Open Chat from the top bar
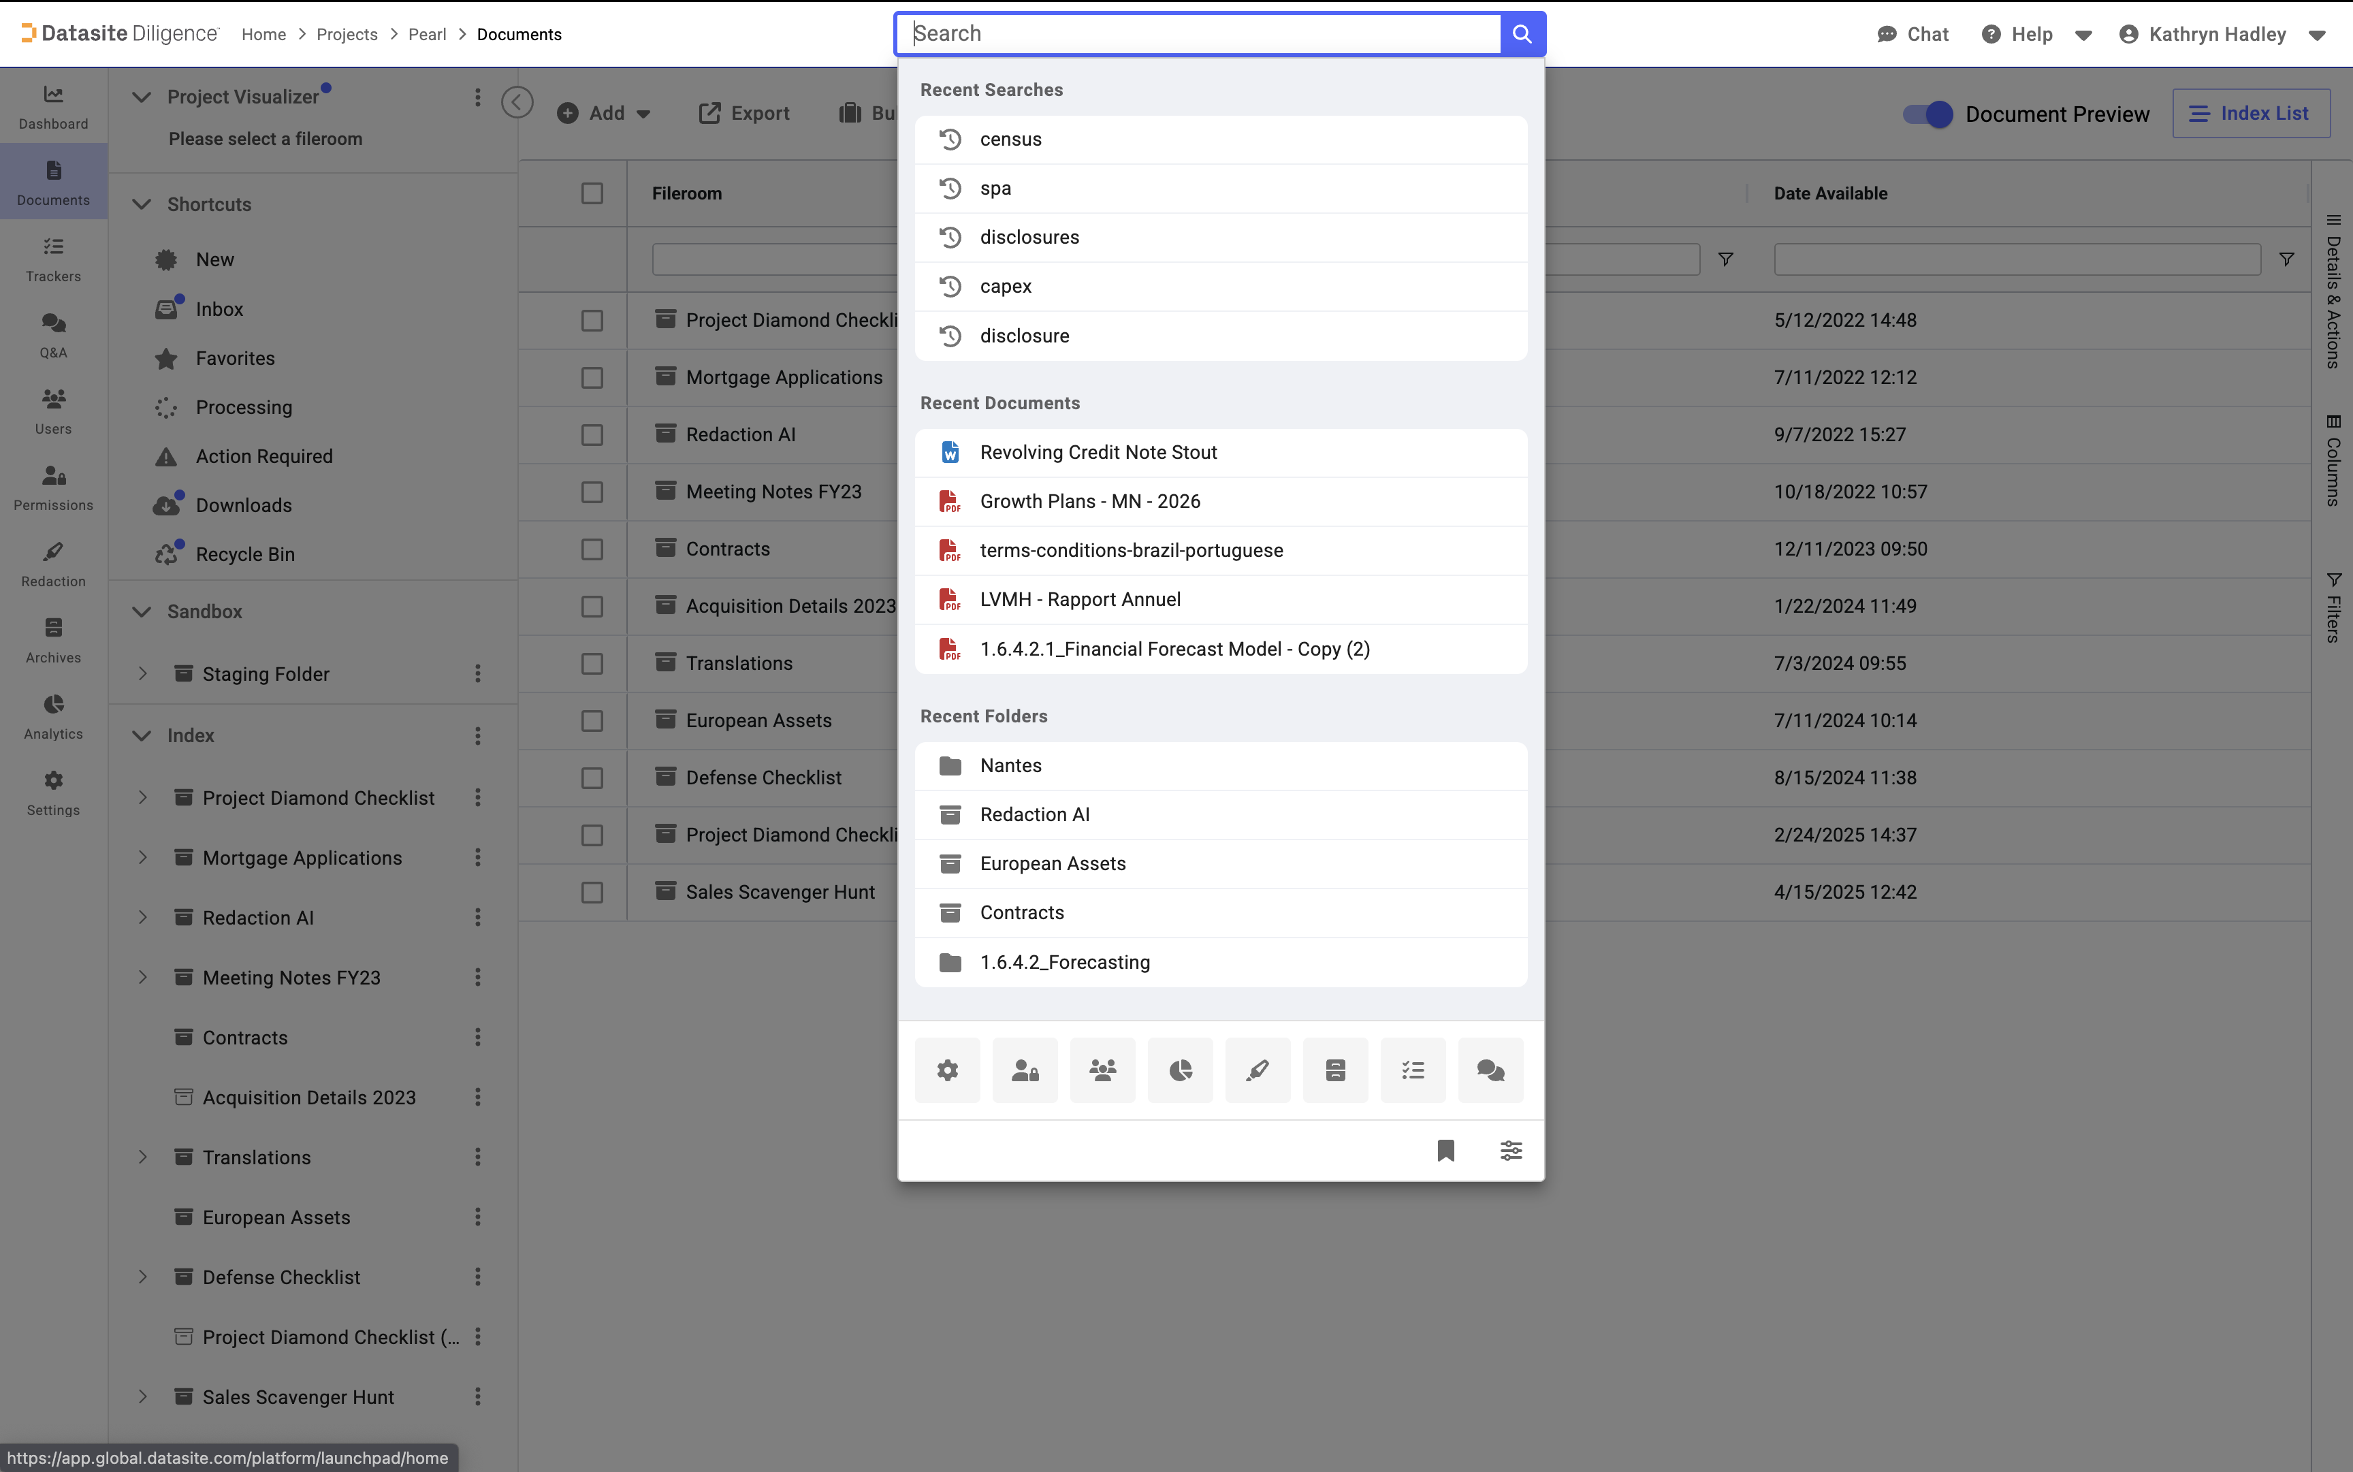Image resolution: width=2353 pixels, height=1472 pixels. click(1912, 34)
